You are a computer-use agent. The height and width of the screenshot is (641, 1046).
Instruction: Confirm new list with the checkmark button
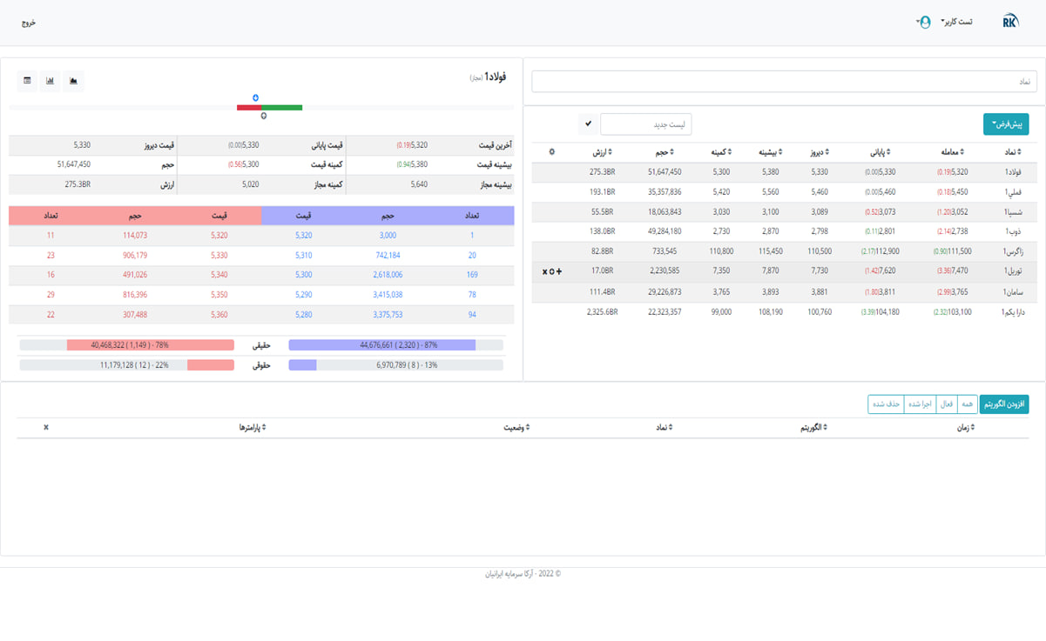coord(589,124)
